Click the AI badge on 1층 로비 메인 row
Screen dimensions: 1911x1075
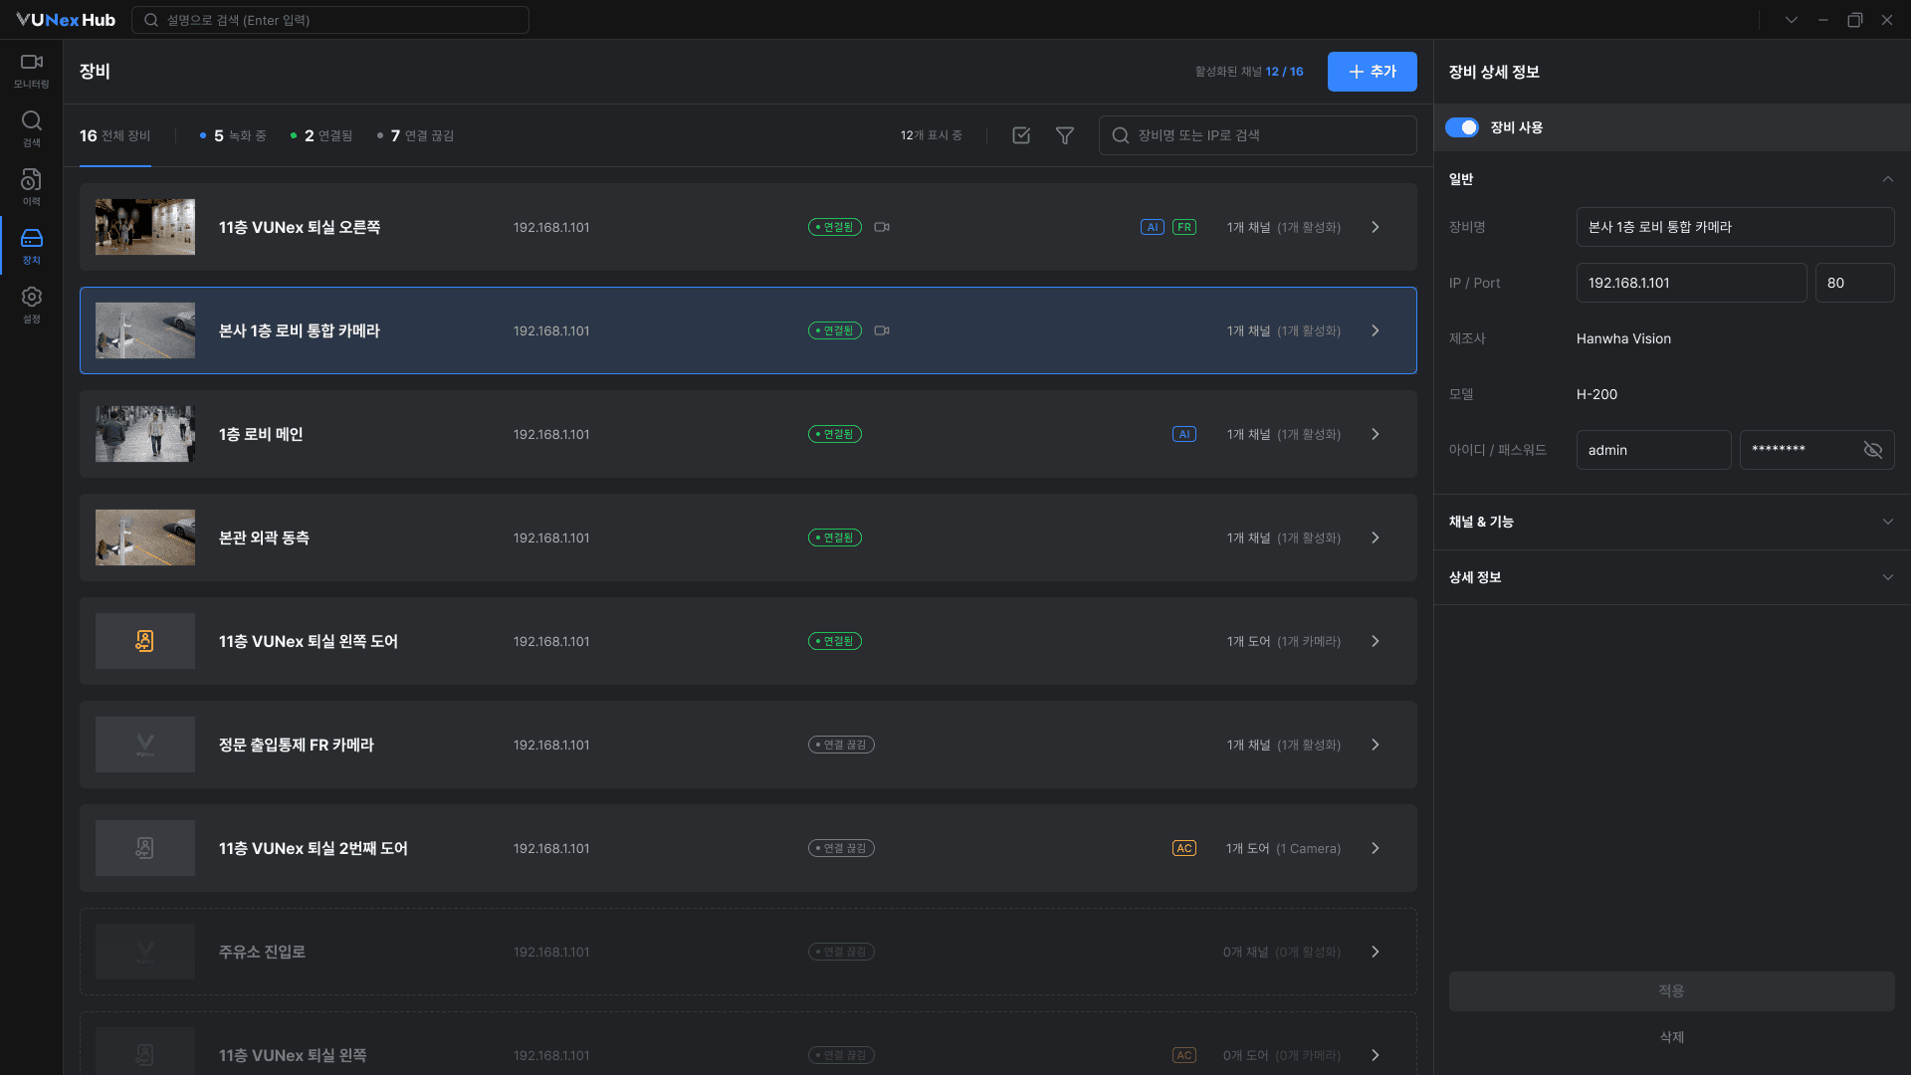tap(1184, 434)
